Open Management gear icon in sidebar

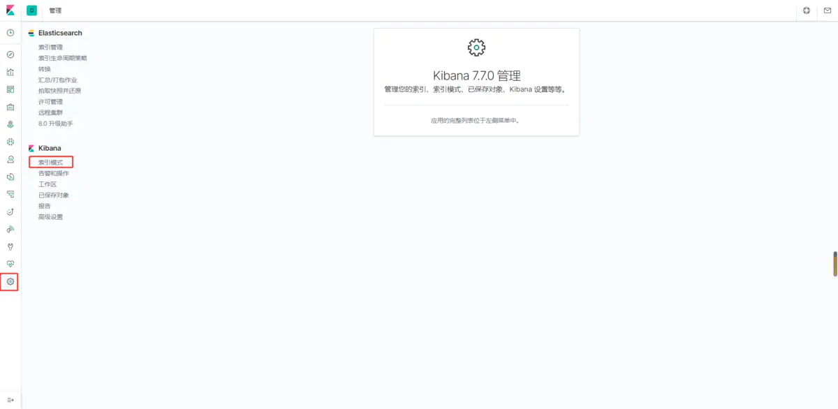(10, 281)
